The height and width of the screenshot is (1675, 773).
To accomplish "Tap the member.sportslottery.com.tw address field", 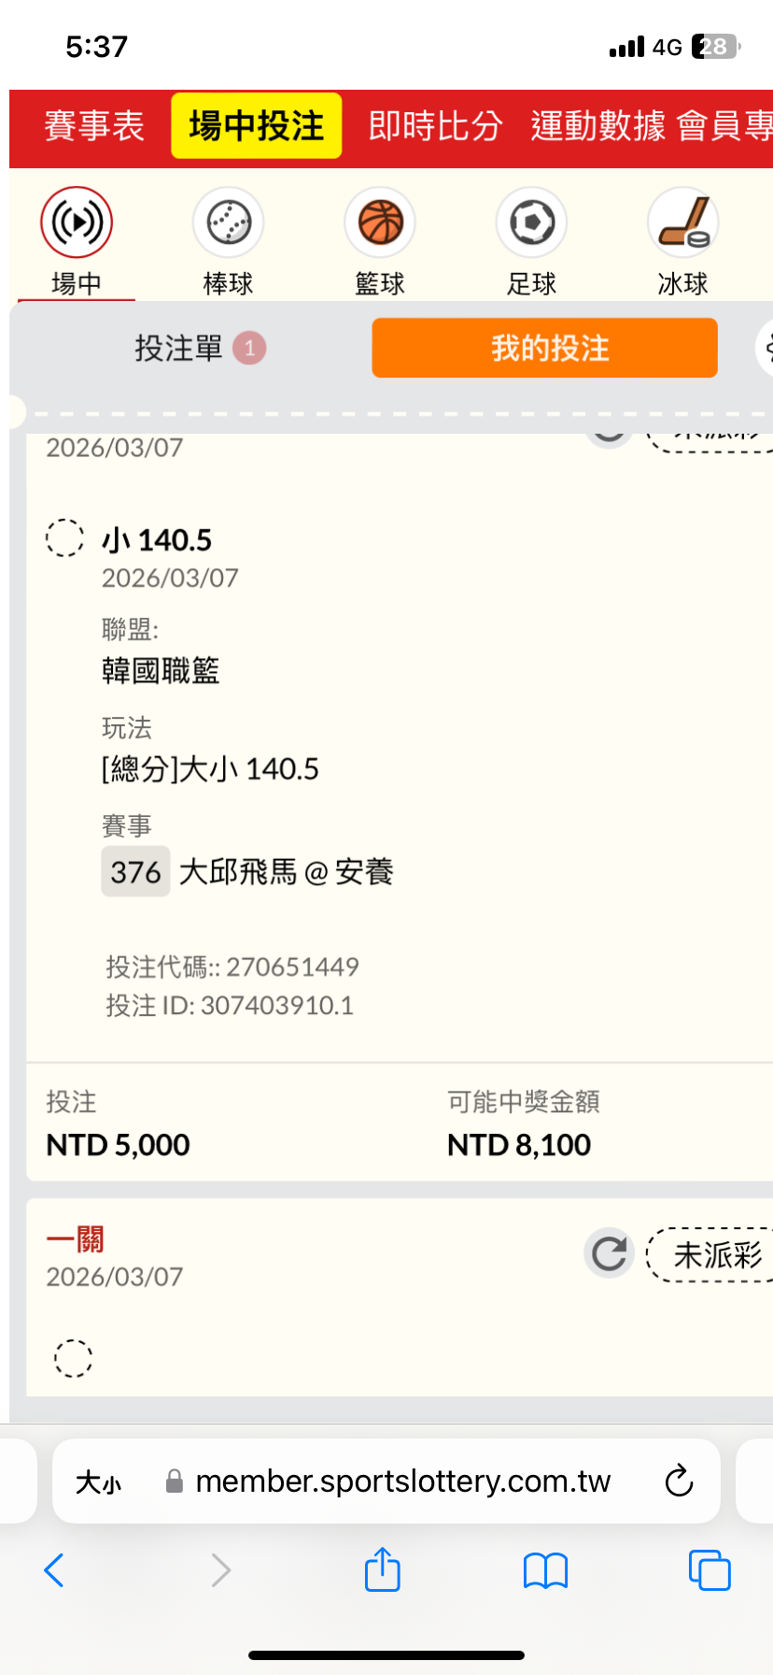I will pos(401,1482).
